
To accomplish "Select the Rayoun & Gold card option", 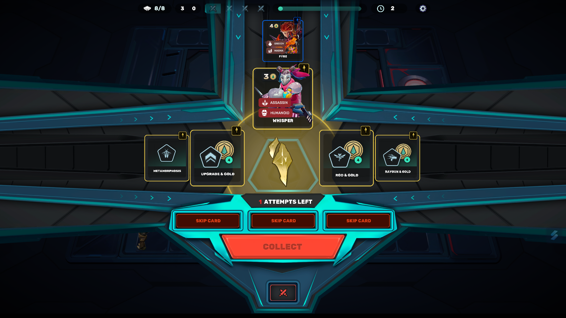I will [397, 157].
